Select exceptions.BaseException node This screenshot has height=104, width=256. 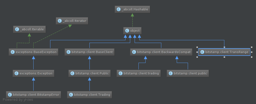34,52
